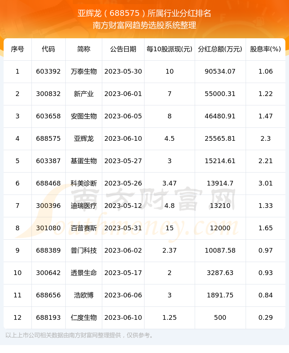Screen dimensions: 289x353
Task: Click per-10-share payout 3.47
Action: tap(169, 183)
